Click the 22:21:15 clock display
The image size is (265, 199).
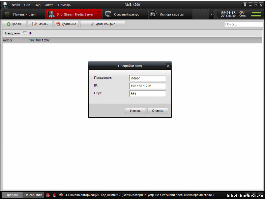[228, 13]
